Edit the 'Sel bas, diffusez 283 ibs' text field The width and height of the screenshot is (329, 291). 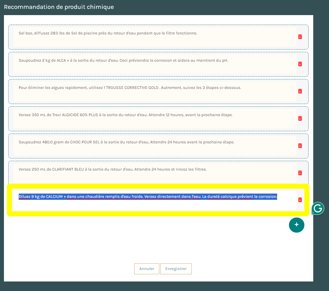tap(155, 37)
